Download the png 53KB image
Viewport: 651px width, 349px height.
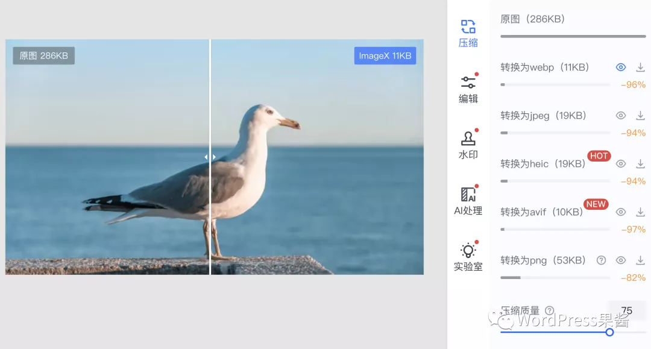640,260
